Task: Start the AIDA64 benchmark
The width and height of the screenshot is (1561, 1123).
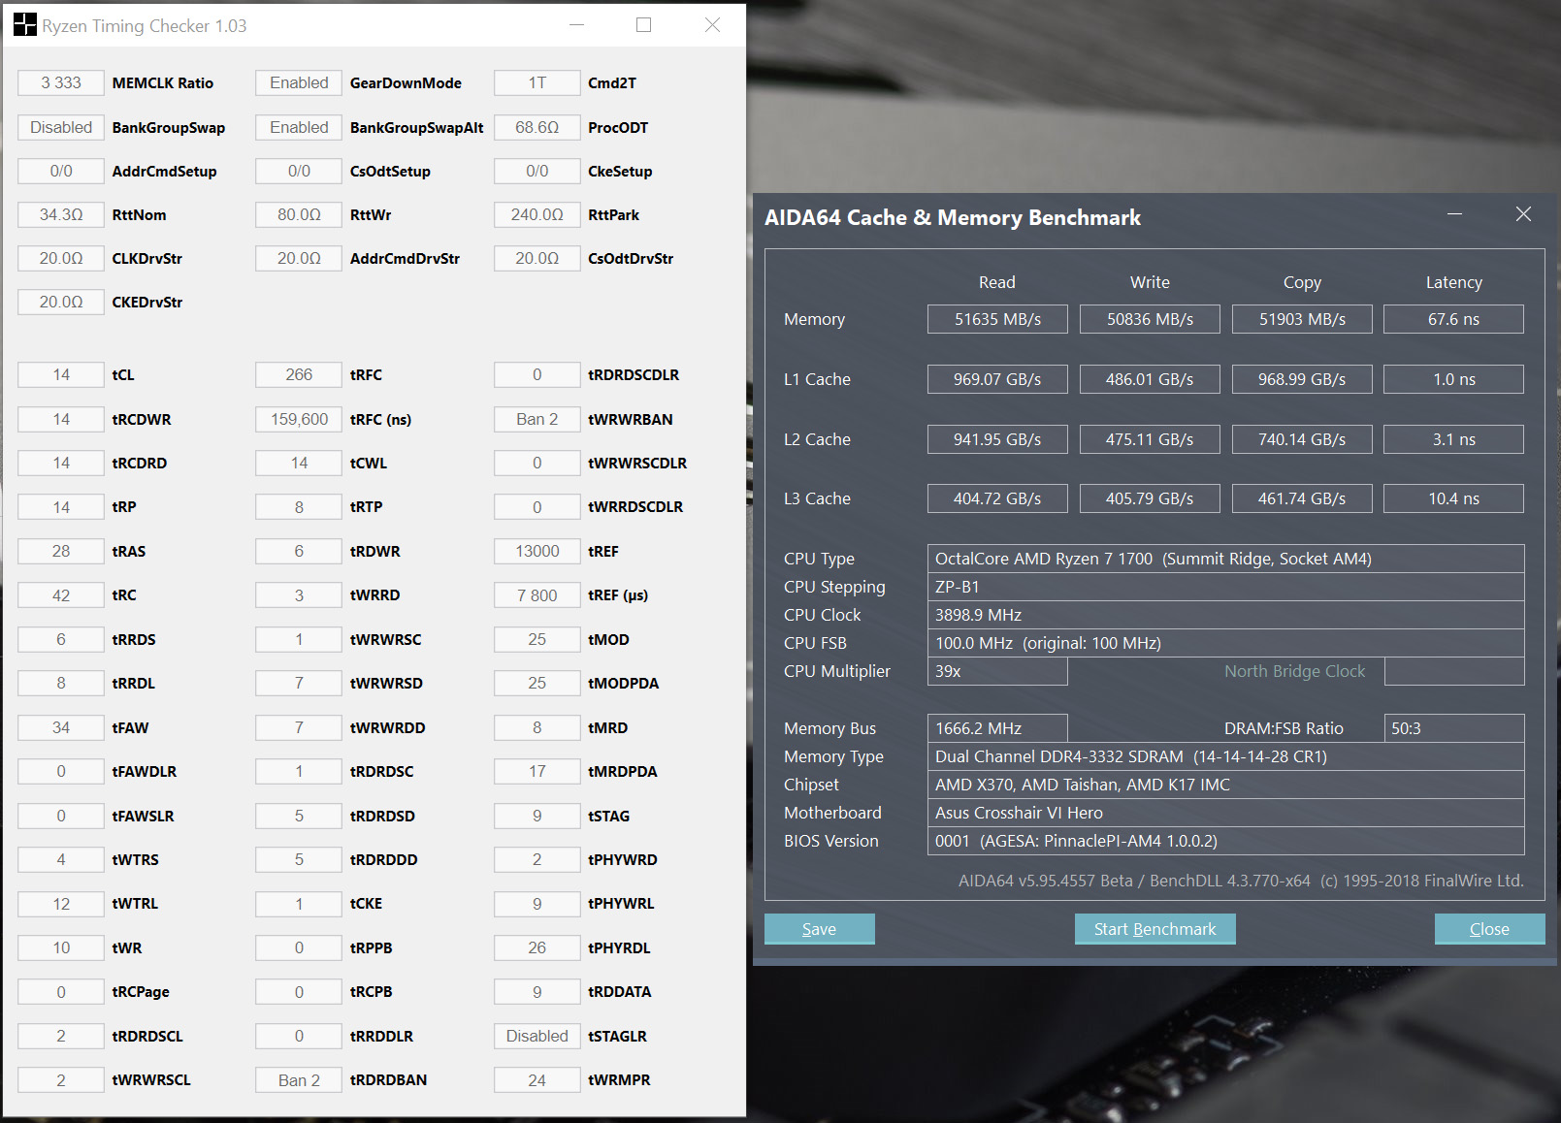Action: [x=1154, y=929]
